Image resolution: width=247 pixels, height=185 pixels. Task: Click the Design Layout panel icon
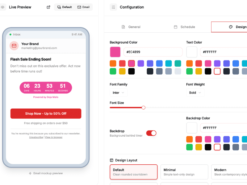[111, 160]
